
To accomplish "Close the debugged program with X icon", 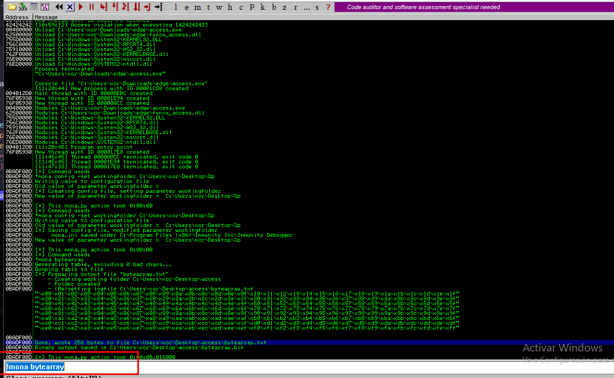I will pyautogui.click(x=70, y=7).
